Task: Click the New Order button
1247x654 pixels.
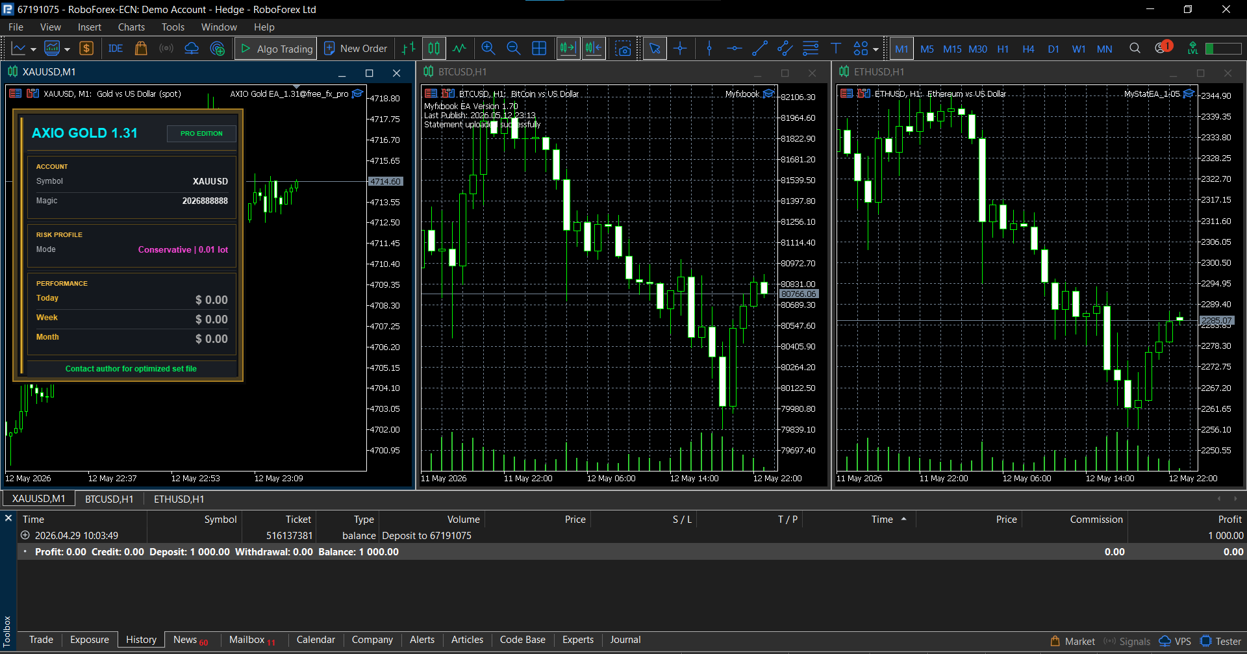Action: click(x=356, y=49)
